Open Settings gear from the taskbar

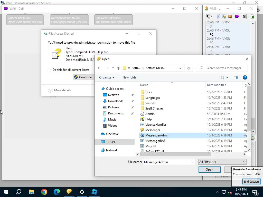[x=82, y=192]
